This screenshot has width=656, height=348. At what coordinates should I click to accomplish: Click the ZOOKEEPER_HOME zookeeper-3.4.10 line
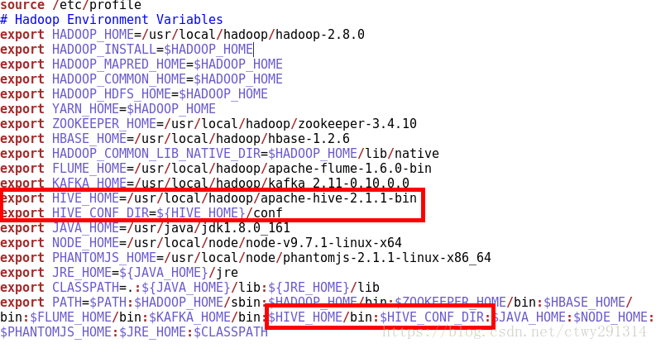point(208,124)
